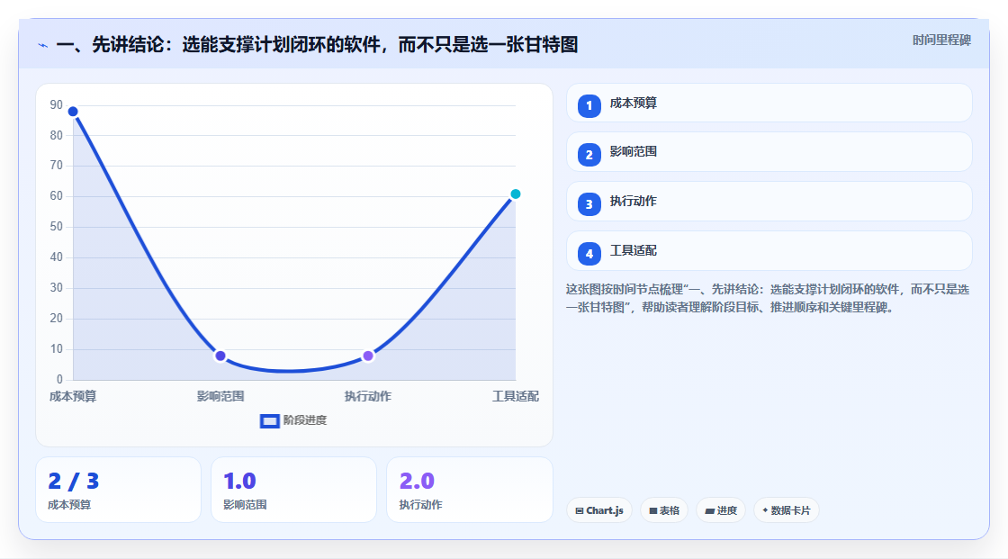Click the 表格 tag
The image size is (1008, 559).
(664, 510)
